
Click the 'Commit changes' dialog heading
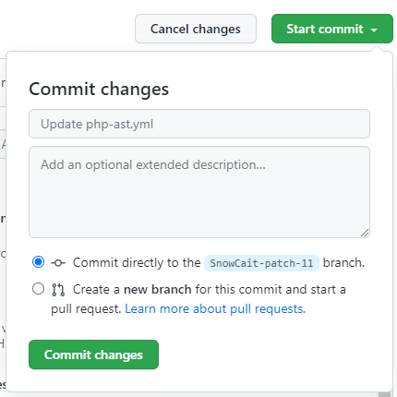pos(99,90)
